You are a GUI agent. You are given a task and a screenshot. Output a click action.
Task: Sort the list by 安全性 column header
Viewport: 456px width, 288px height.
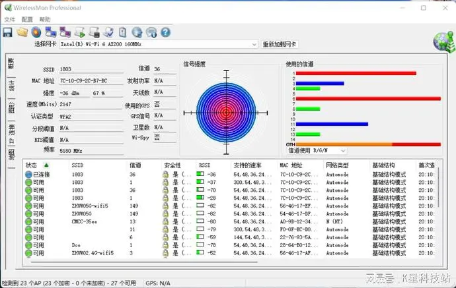(x=172, y=165)
